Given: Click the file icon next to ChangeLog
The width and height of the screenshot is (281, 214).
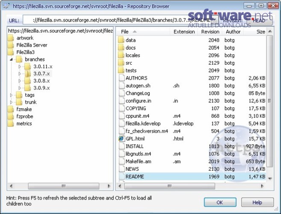Looking at the screenshot, I should (x=122, y=93).
